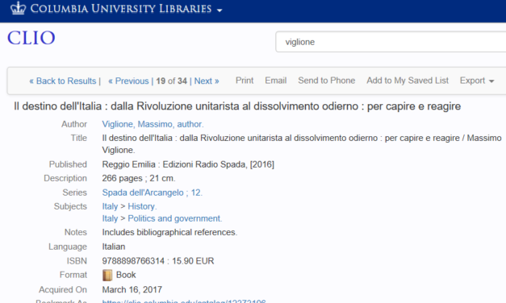The width and height of the screenshot is (506, 303).
Task: Open the CLIO home logo link
Action: [x=31, y=38]
